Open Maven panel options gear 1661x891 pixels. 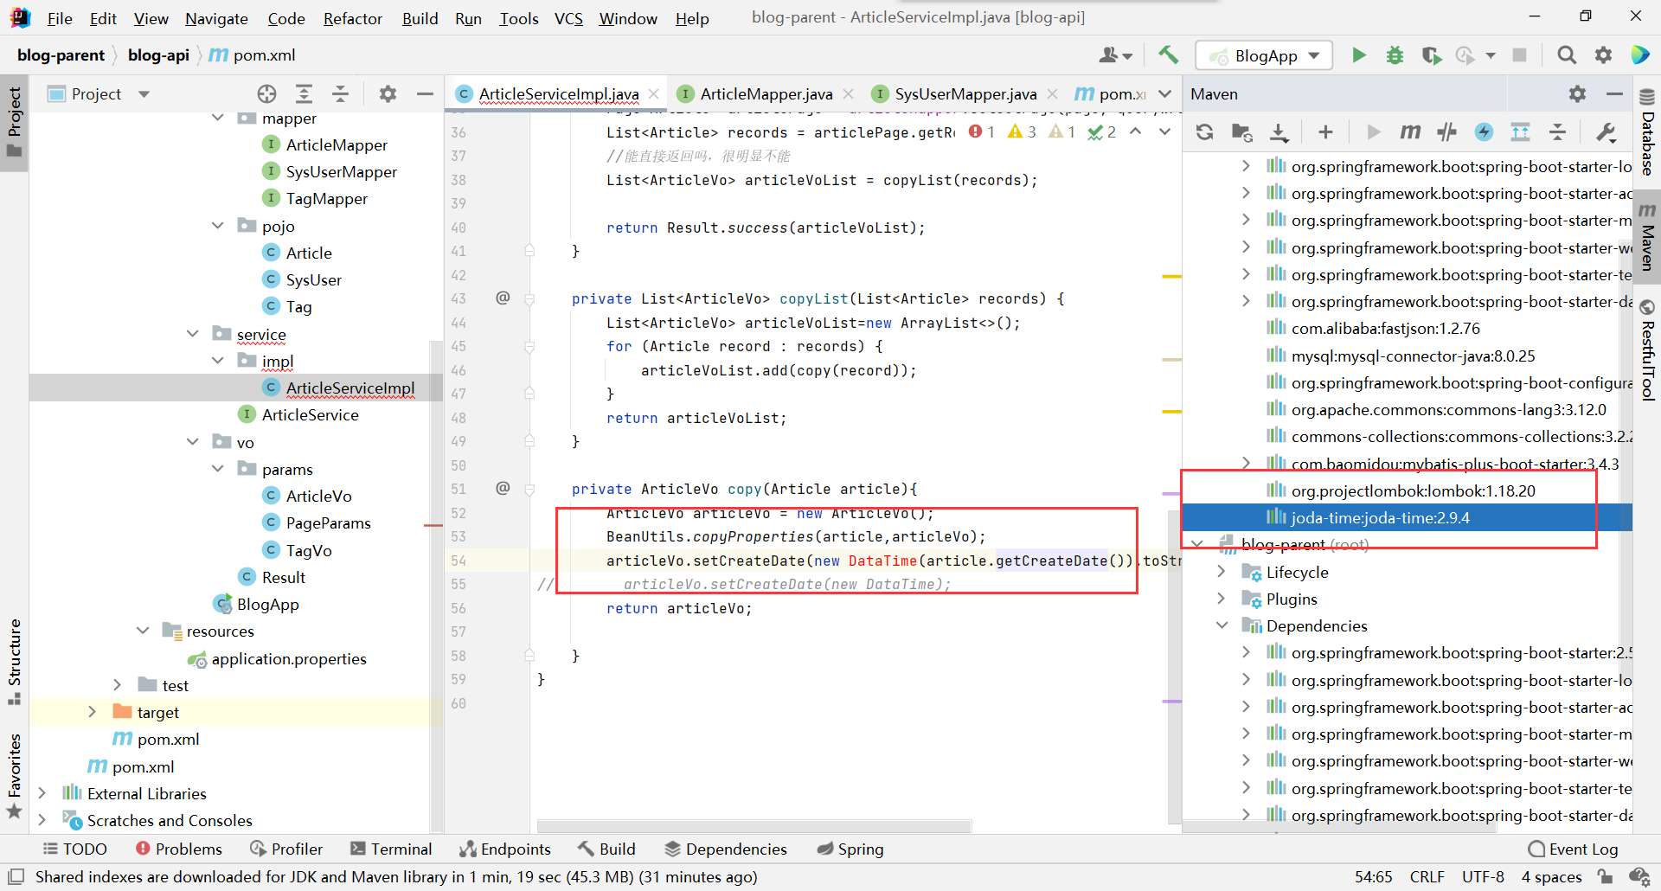1577,93
